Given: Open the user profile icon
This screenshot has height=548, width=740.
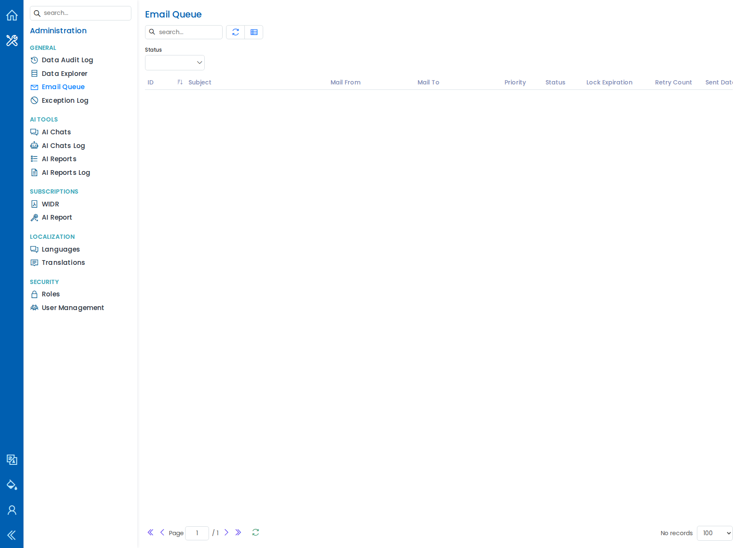Looking at the screenshot, I should coord(12,510).
